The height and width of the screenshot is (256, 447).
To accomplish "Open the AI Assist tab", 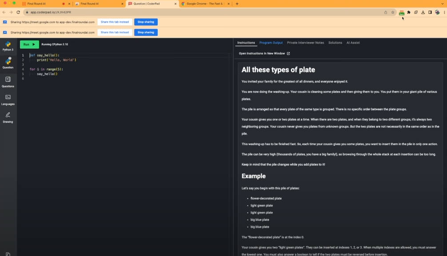I will click(x=353, y=43).
